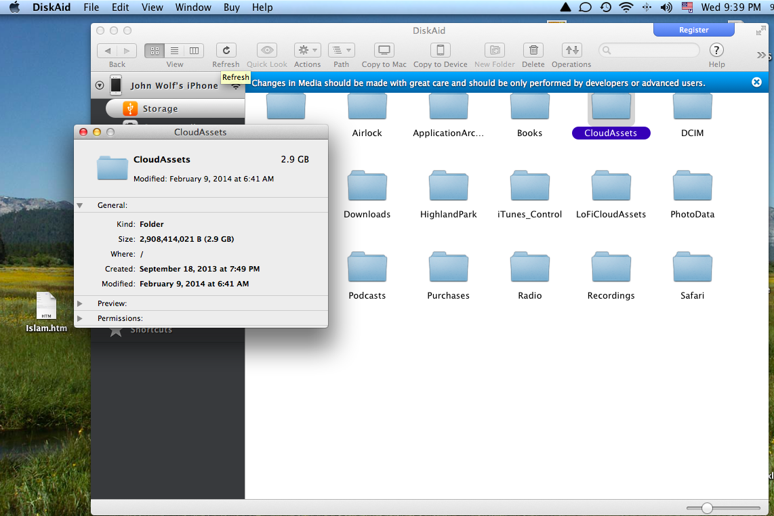
Task: Click the menu bar clock Wed 9:39 PM
Action: point(731,7)
